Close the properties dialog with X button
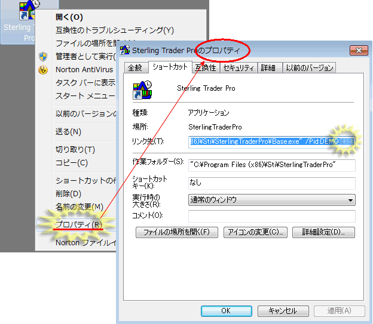The image size is (373, 324). tap(359, 50)
